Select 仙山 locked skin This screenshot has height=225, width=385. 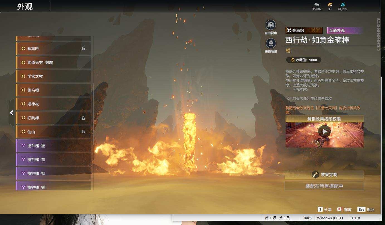point(54,132)
